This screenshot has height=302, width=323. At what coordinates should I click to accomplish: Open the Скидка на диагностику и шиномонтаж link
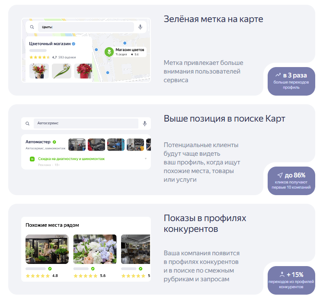(x=71, y=159)
